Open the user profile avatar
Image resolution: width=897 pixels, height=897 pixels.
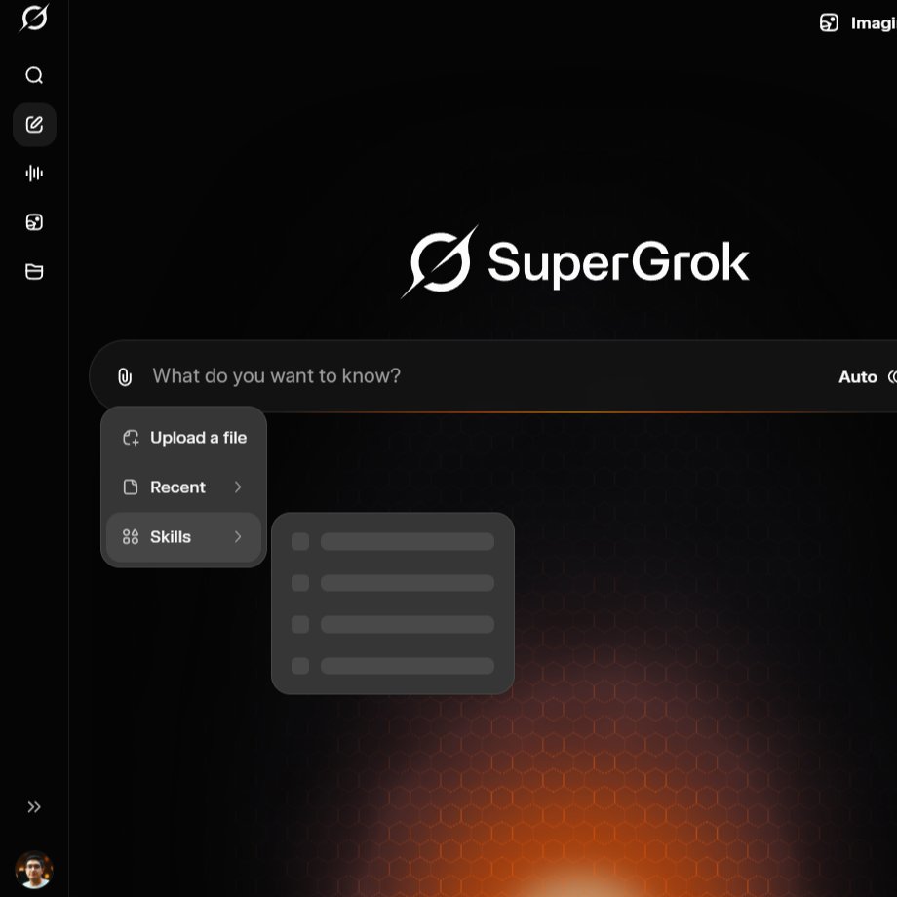click(34, 870)
